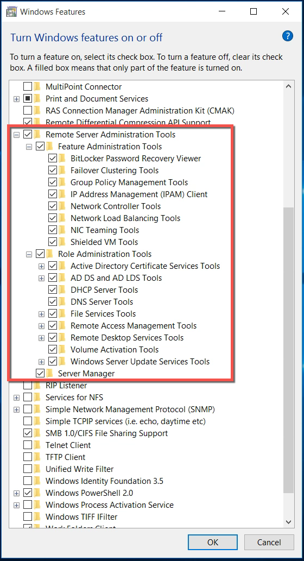Click the features list scrollbar thumb
This screenshot has width=304, height=561.
tap(288, 351)
